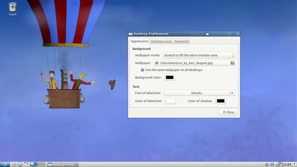The height and width of the screenshot is (167, 297).
Task: Click the 1504-Adventure_by_Kari_Wagner.jpg wallpaper chooser
Action: click(194, 63)
